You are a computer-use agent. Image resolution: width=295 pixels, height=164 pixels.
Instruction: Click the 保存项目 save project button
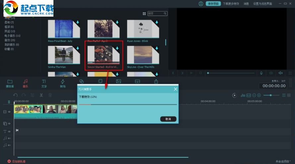pyautogui.click(x=213, y=4)
